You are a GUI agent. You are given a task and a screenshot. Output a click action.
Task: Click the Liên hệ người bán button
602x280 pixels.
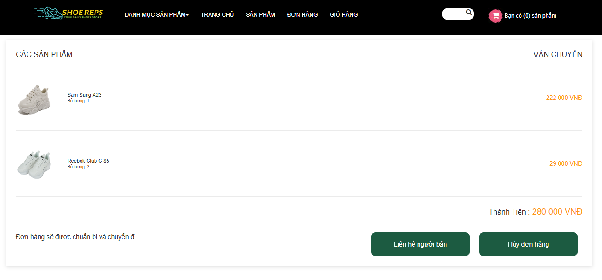click(x=420, y=244)
